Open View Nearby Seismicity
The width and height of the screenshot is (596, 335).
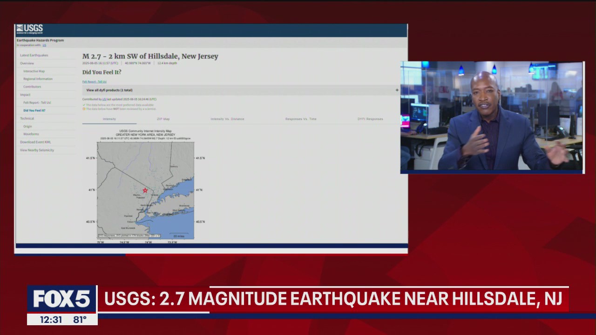coord(37,150)
